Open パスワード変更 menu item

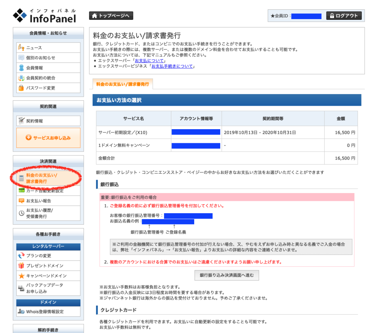[x=48, y=88]
